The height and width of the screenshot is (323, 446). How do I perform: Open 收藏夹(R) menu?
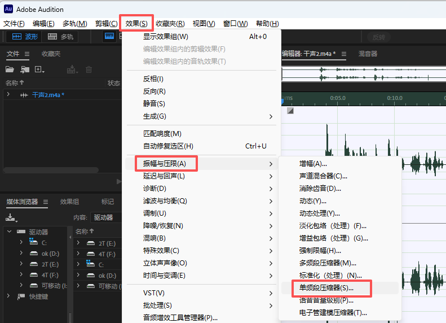click(170, 24)
